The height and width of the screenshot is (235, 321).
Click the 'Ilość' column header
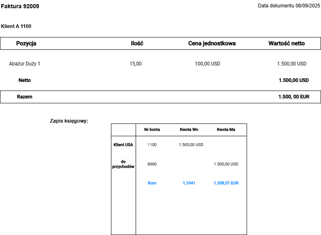point(137,43)
